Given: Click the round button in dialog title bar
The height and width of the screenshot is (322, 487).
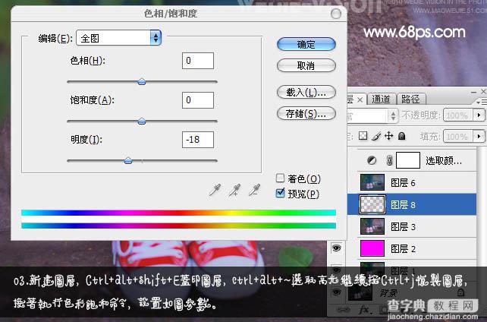Looking at the screenshot, I should point(336,14).
